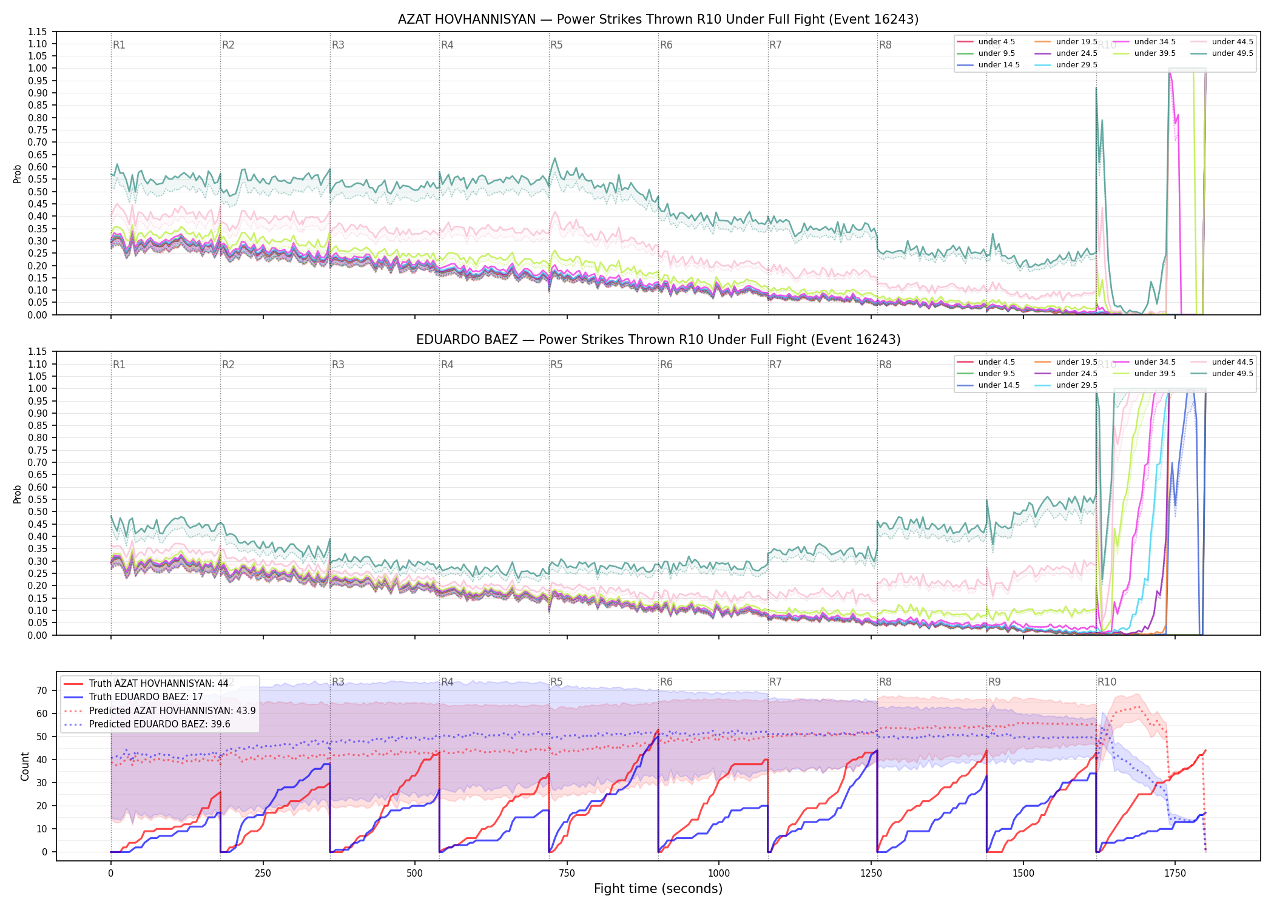Click 'under 39.5' legend entry in top chart
Viewport: 1274px width, 910px height.
coord(1144,53)
